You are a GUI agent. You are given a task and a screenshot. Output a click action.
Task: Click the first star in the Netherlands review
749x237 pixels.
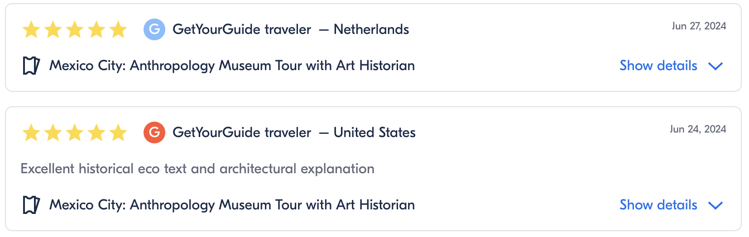[x=31, y=30]
